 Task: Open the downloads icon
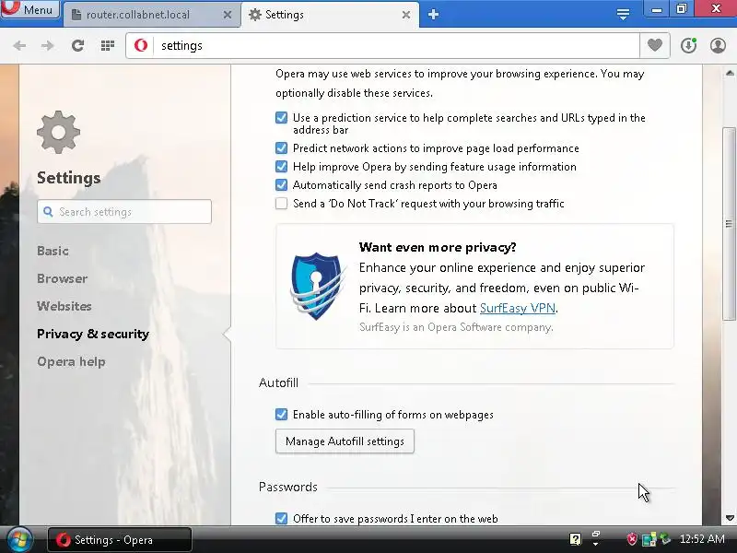(x=688, y=45)
